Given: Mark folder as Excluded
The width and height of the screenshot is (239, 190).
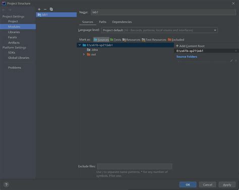Looking at the screenshot, I should (176, 40).
